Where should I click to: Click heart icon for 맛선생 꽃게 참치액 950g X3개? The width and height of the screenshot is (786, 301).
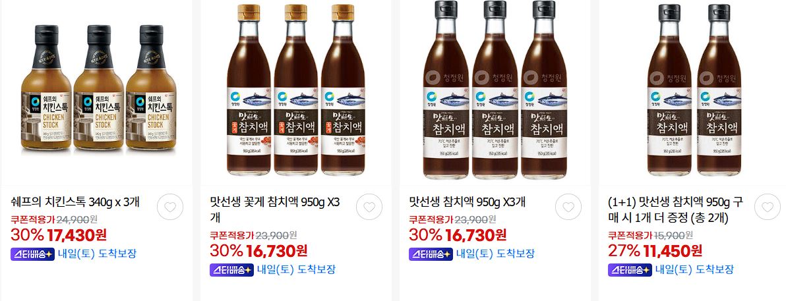coord(369,207)
